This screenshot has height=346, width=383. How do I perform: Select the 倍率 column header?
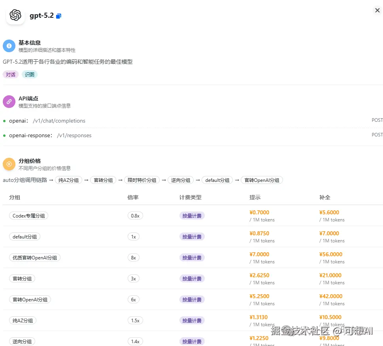(133, 197)
